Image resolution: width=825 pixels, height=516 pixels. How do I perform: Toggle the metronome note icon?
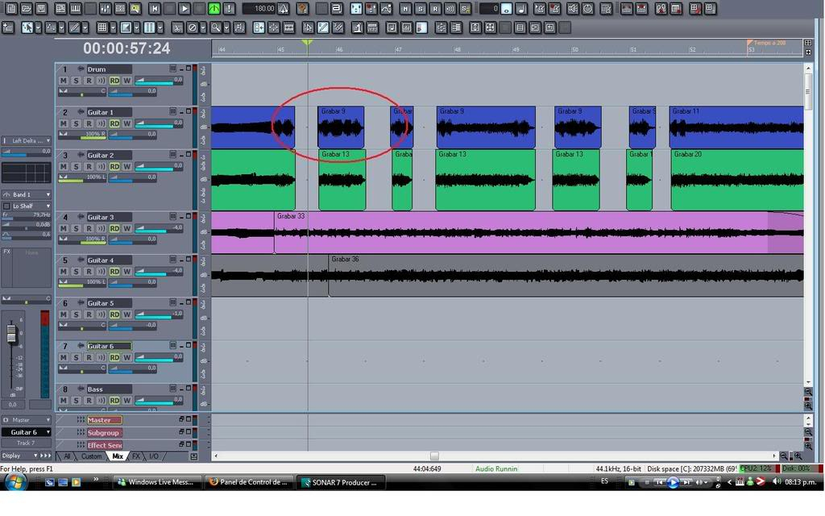coord(521,8)
